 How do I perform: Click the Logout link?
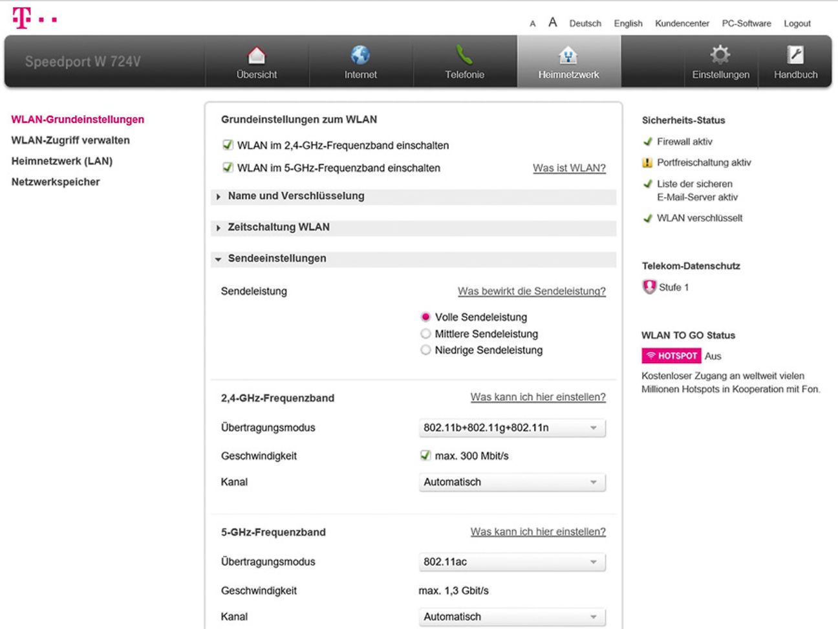tap(797, 23)
